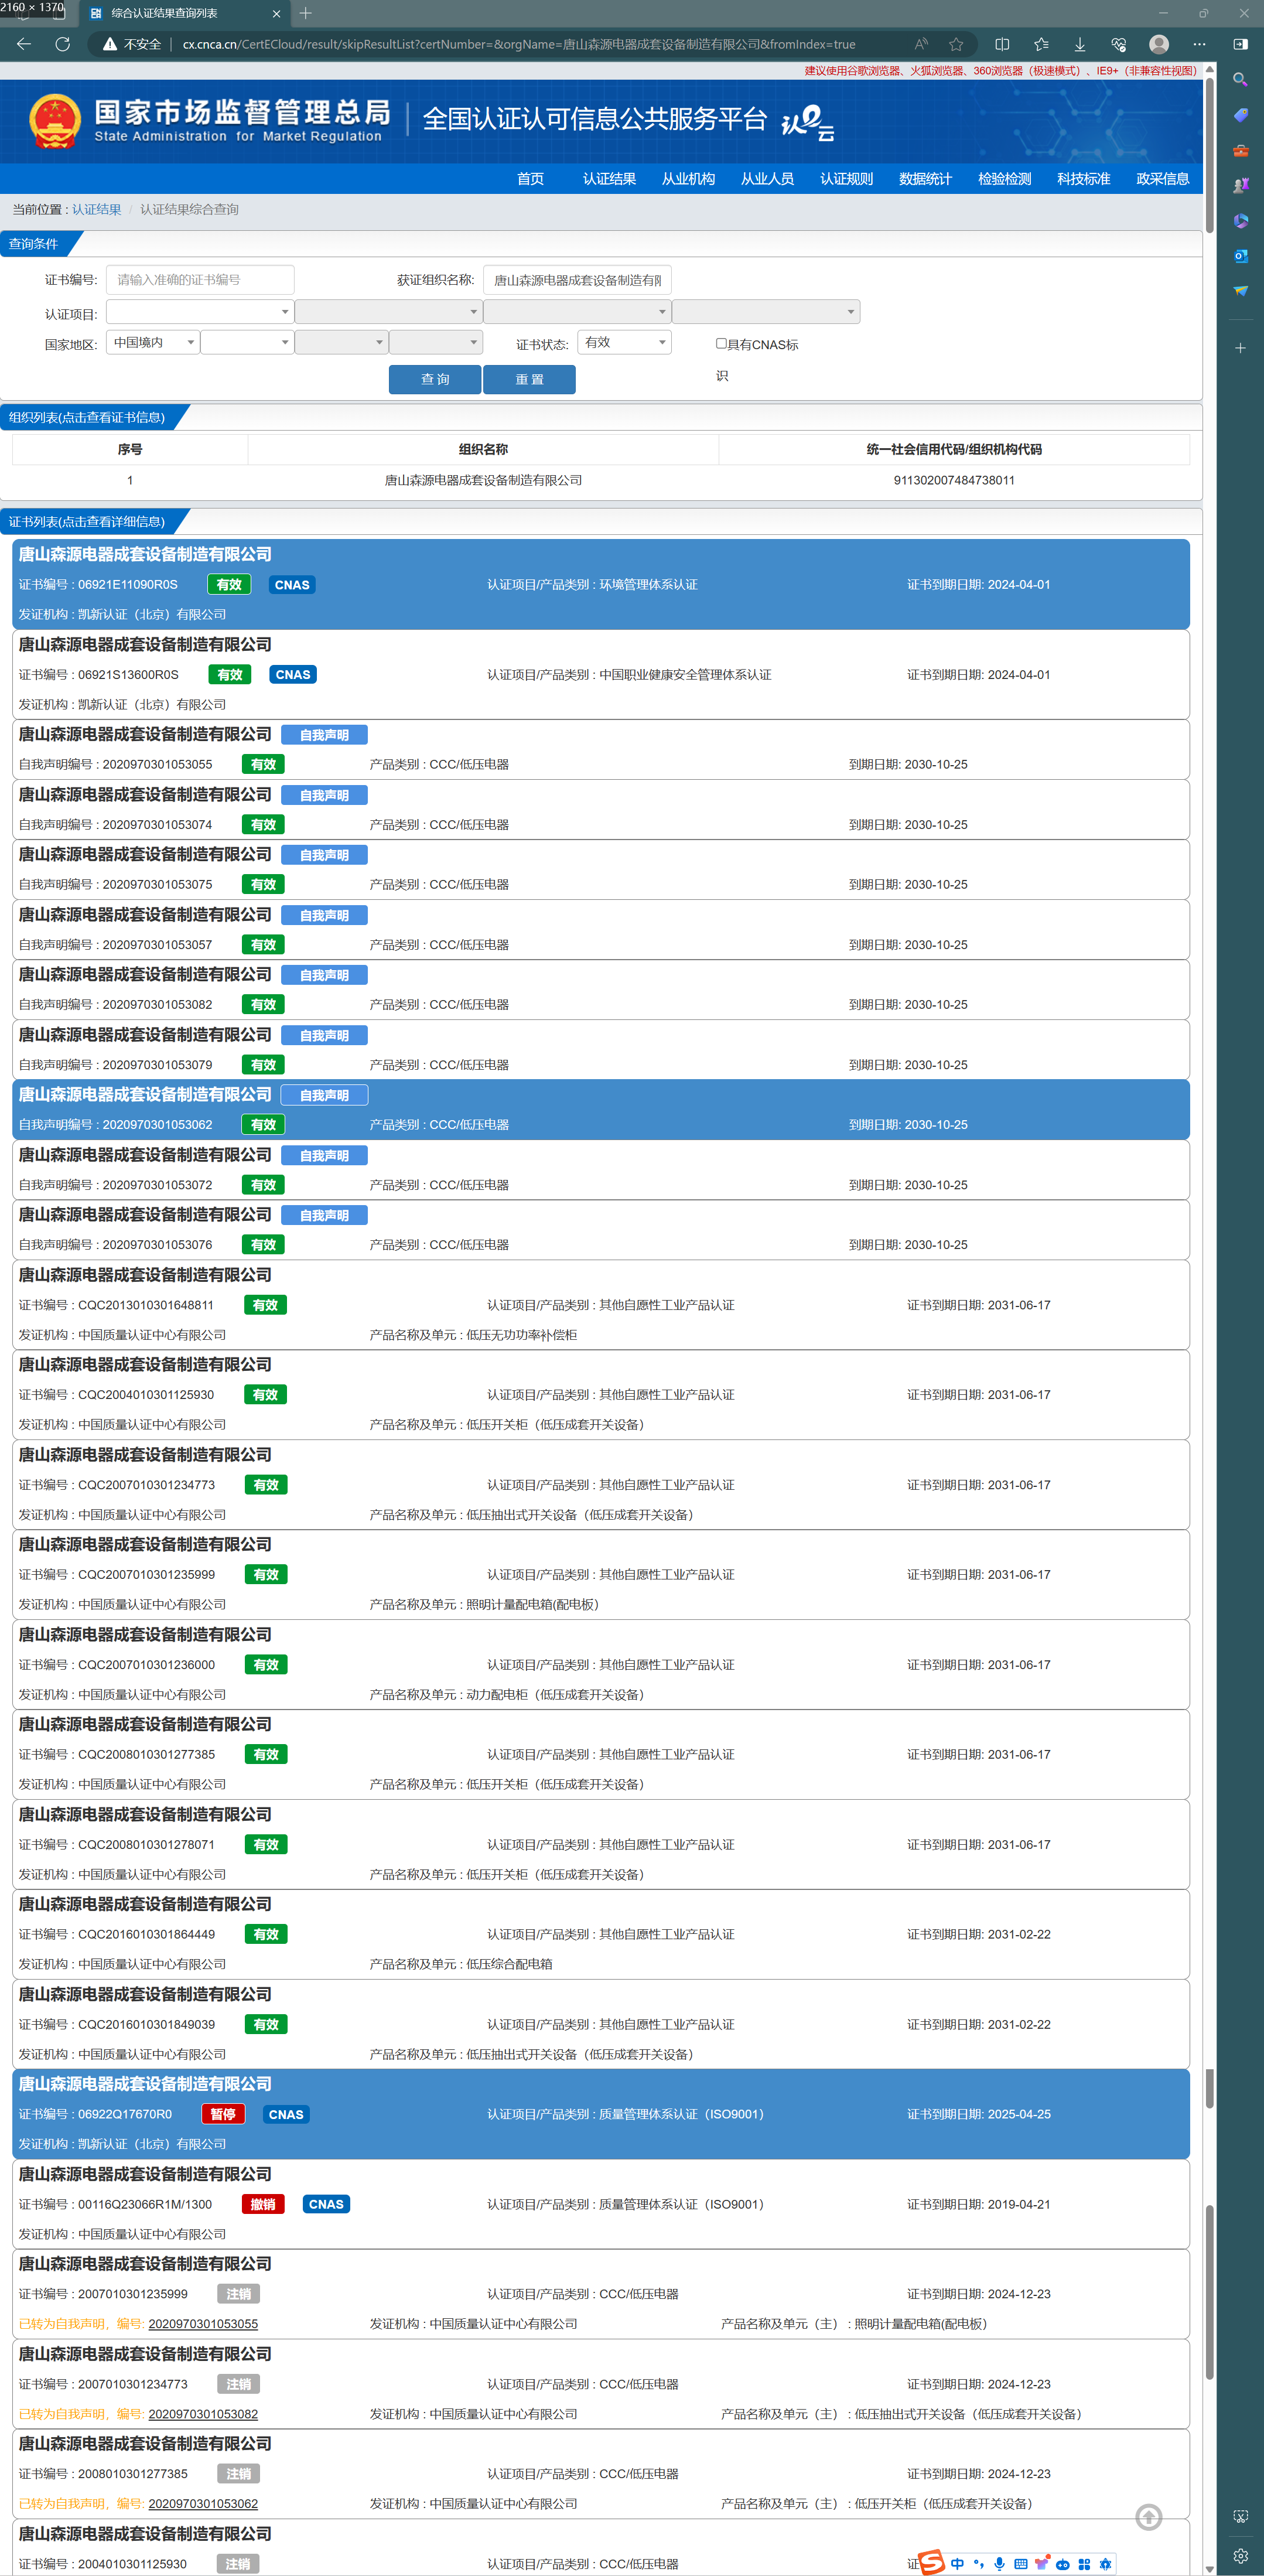Open the fourth 认证项目 dropdown
This screenshot has width=1264, height=2576.
766,312
